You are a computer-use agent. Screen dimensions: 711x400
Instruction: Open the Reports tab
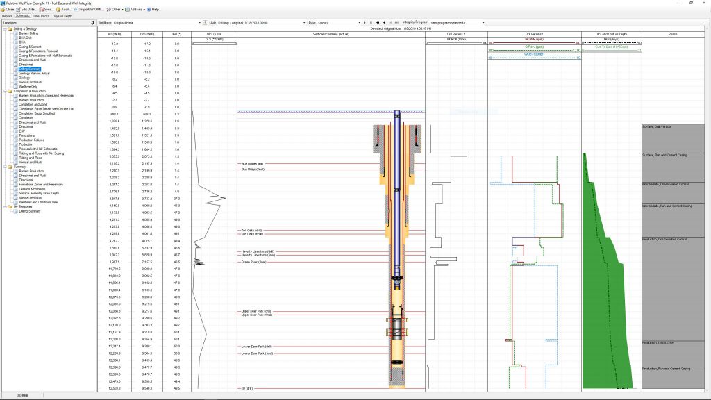pos(7,15)
